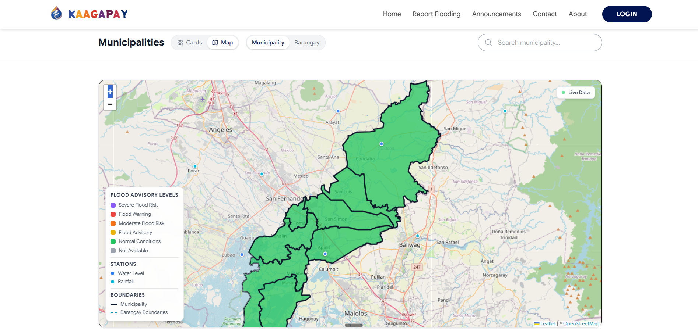698x333 pixels.
Task: Select Barangay boundary level
Action: (307, 43)
